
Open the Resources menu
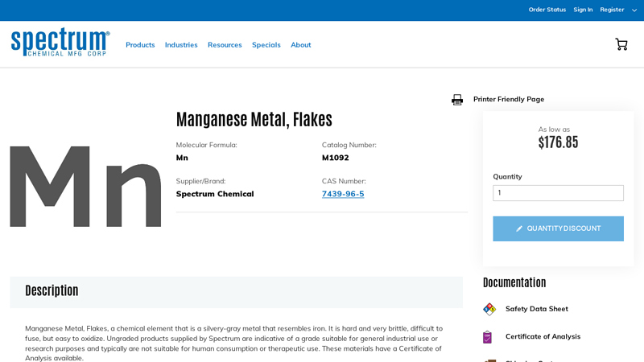[225, 45]
